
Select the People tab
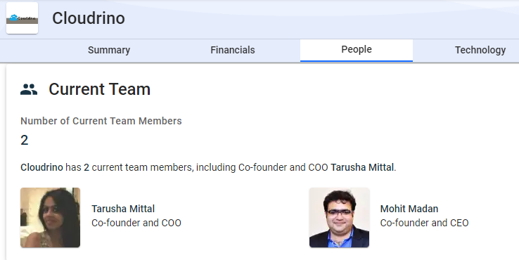[x=357, y=50]
